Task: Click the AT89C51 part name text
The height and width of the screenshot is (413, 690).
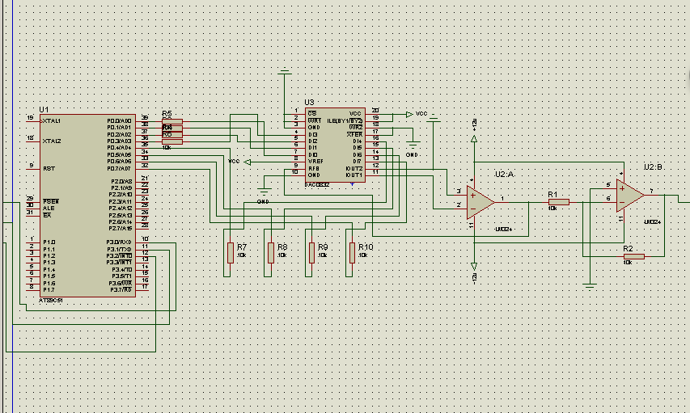Action: pos(51,301)
